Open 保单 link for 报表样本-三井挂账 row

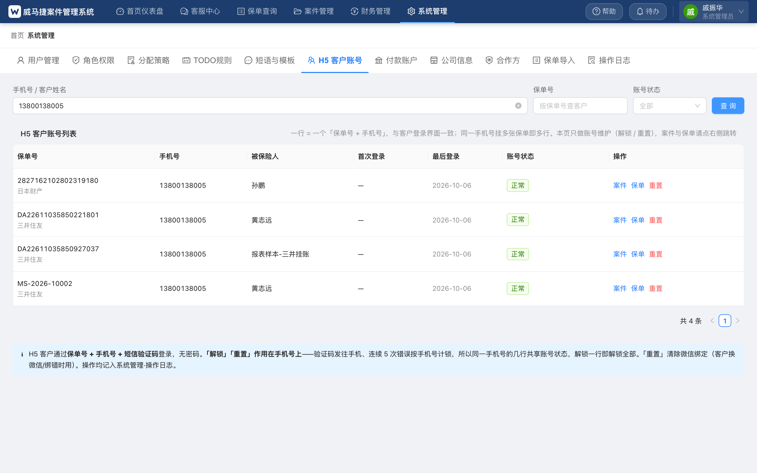coord(637,254)
